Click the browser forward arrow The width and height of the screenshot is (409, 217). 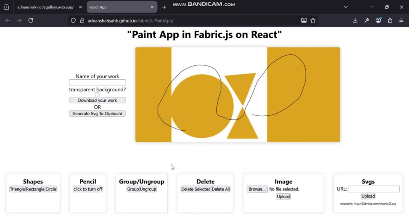pyautogui.click(x=19, y=20)
